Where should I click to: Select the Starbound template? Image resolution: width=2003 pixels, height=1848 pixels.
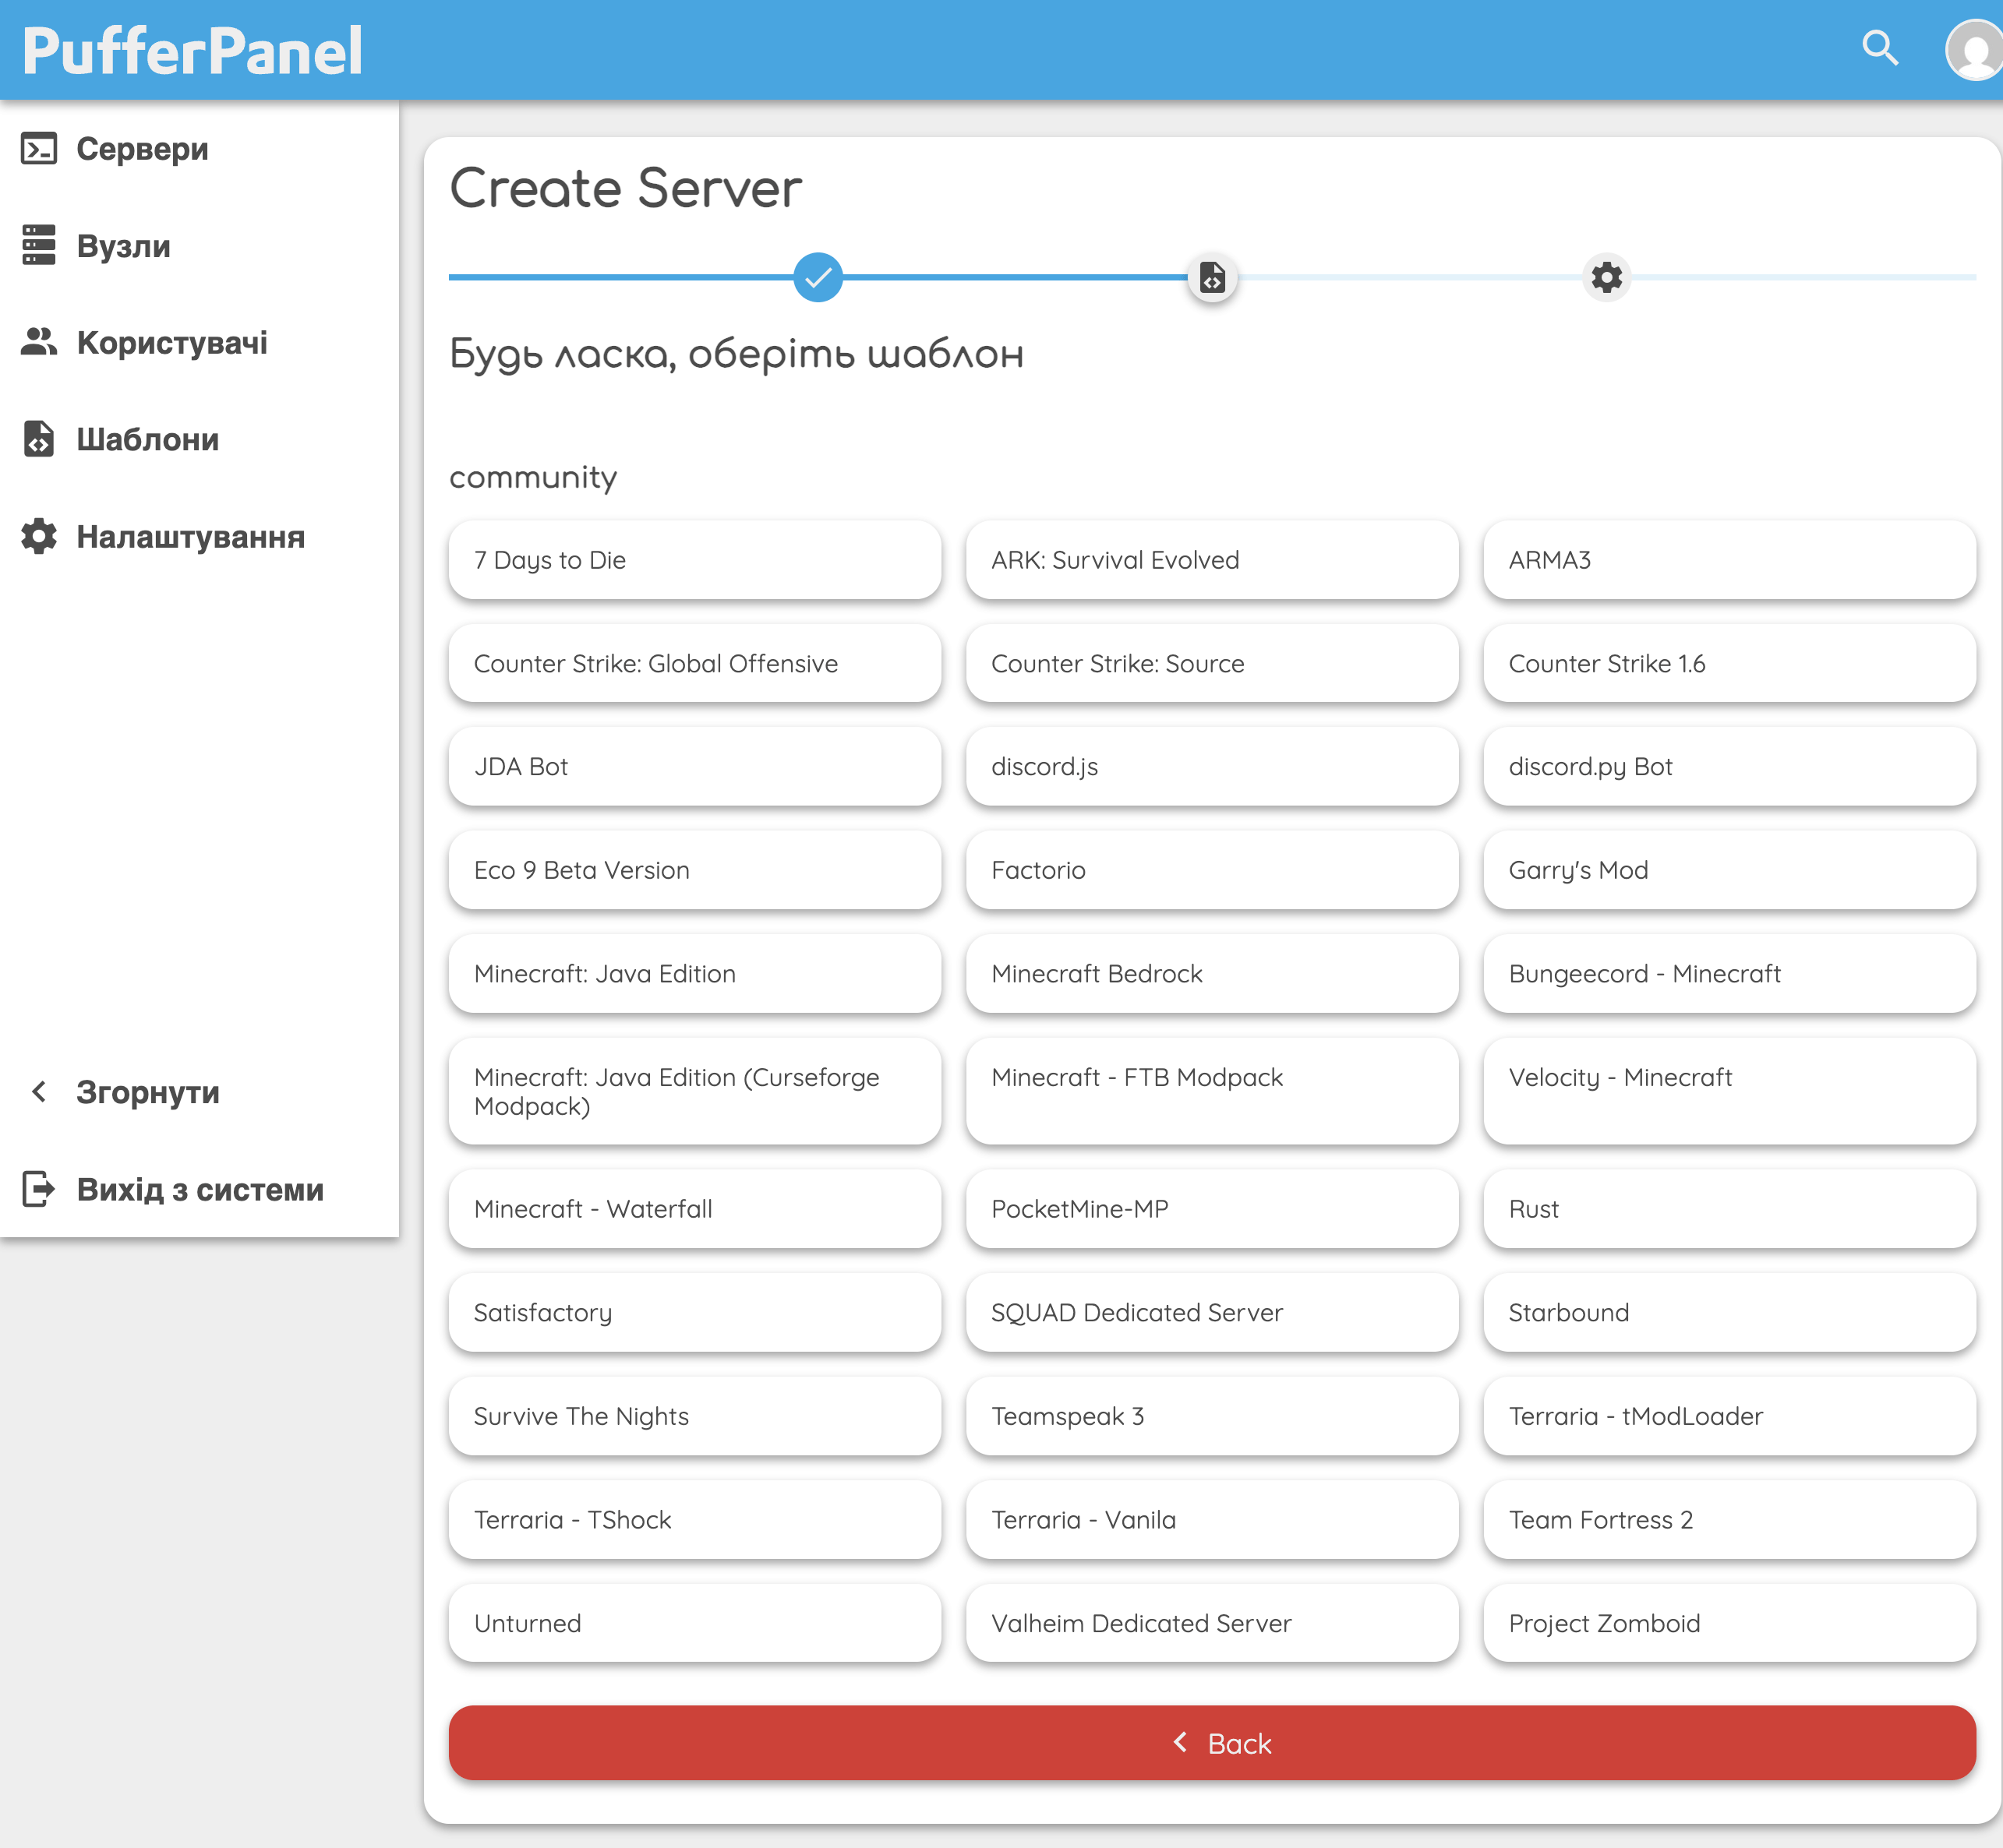[1729, 1312]
